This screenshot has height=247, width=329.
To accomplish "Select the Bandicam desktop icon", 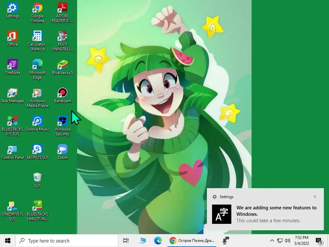I will (62, 96).
